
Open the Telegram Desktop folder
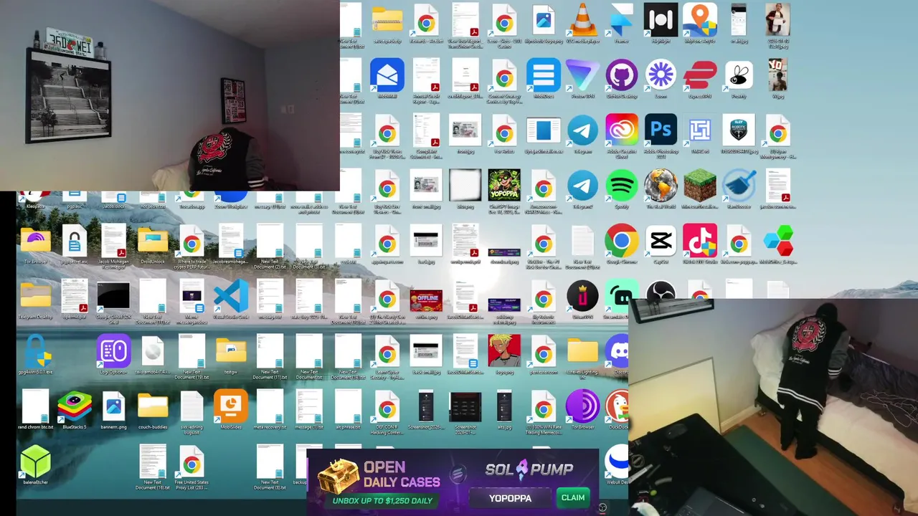35,296
